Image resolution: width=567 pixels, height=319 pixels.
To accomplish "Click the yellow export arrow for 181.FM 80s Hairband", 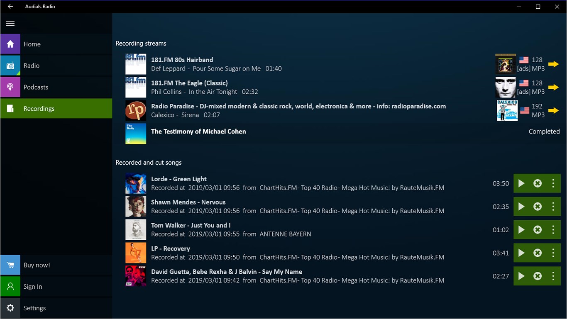I will 554,64.
